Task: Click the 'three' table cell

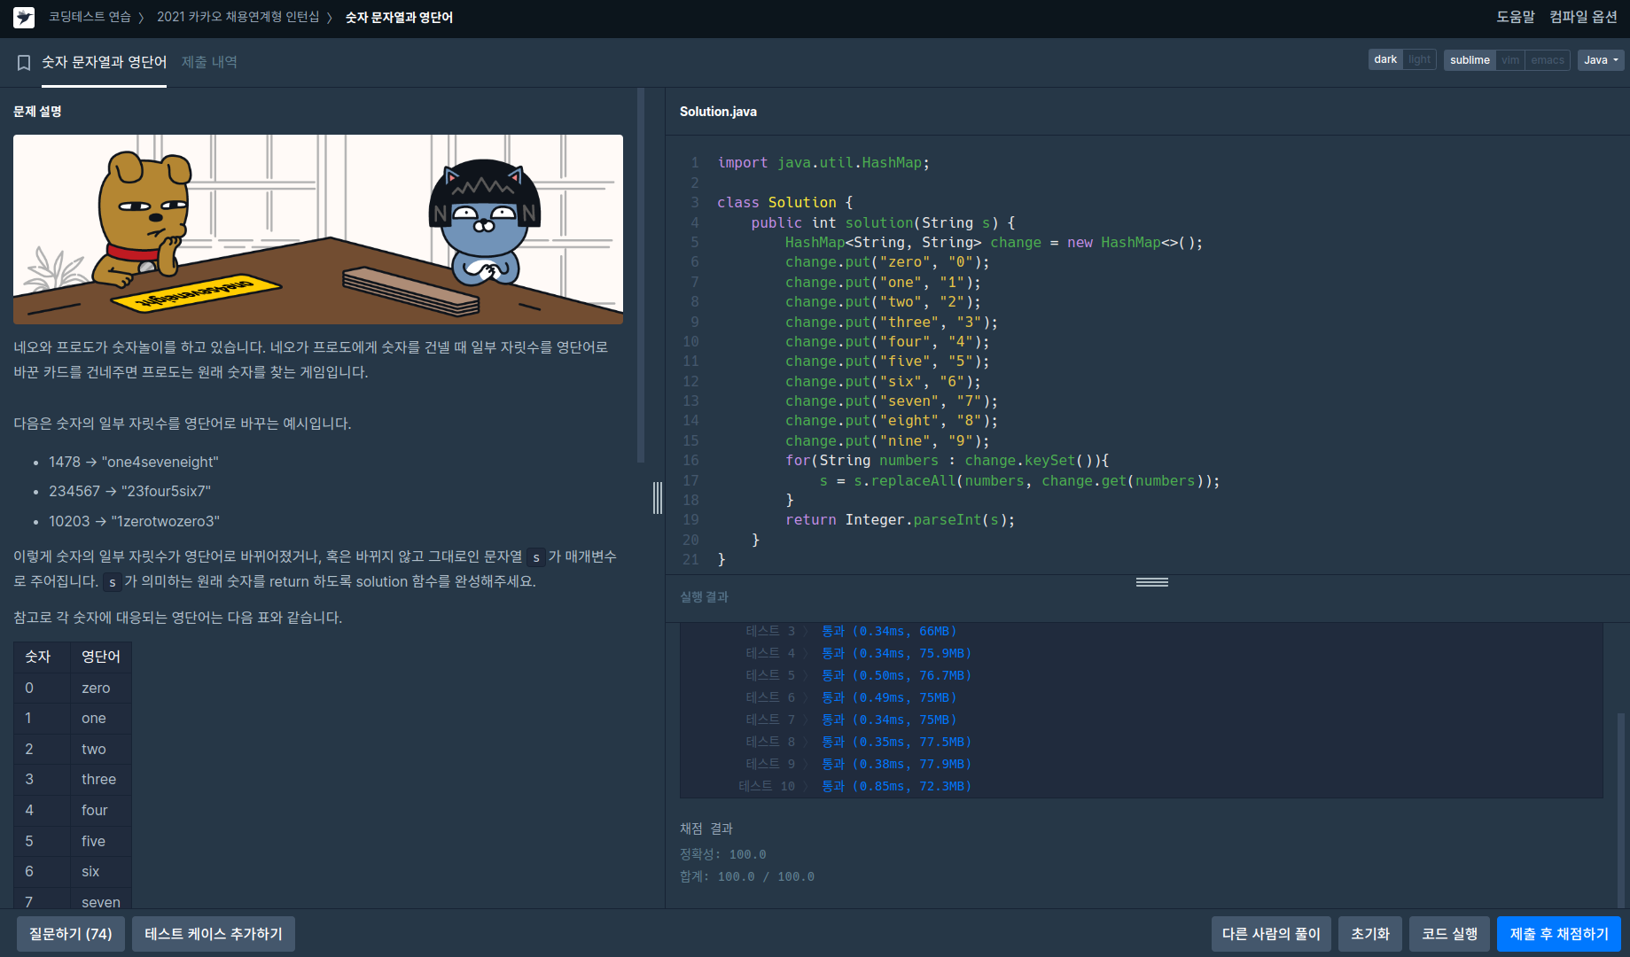Action: tap(101, 779)
